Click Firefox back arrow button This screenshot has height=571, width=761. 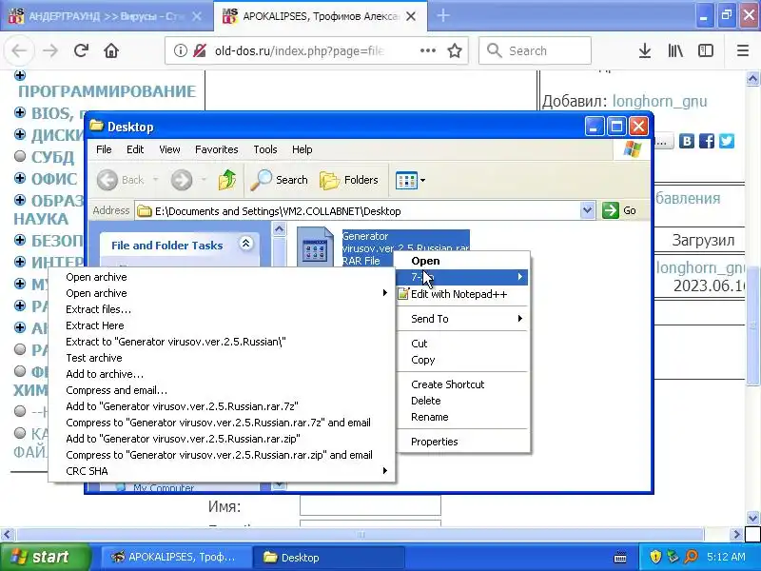[19, 50]
